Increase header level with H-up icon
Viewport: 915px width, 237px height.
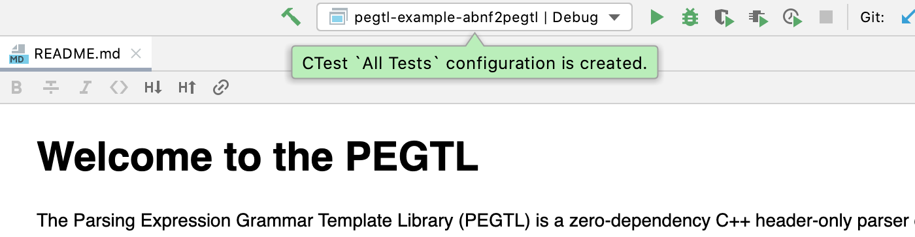tap(187, 87)
